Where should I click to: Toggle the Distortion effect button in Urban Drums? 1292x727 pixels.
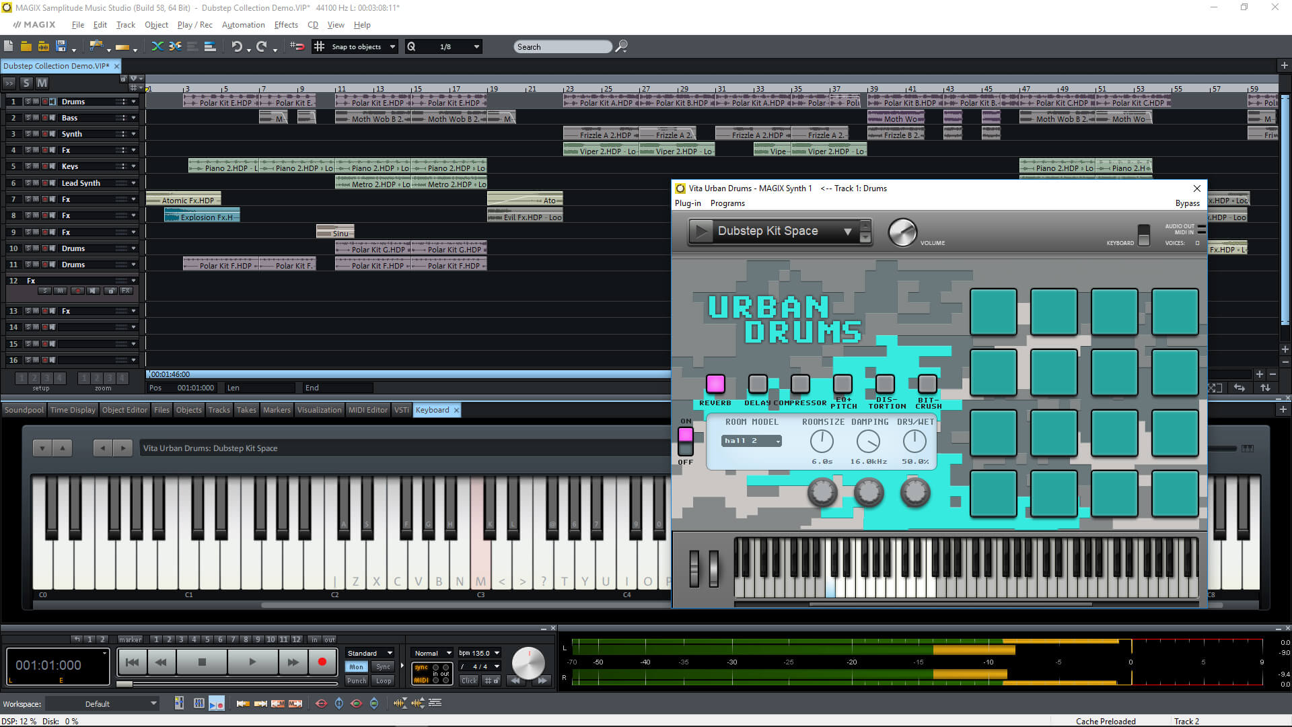[x=885, y=384]
